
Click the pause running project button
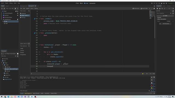154,3
